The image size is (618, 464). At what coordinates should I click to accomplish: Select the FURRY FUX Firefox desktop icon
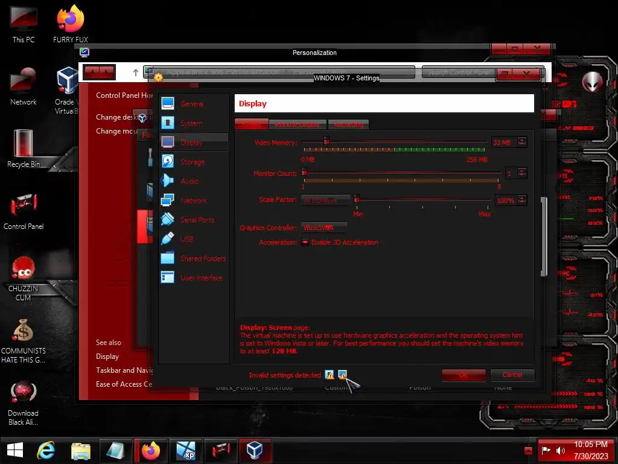click(71, 24)
